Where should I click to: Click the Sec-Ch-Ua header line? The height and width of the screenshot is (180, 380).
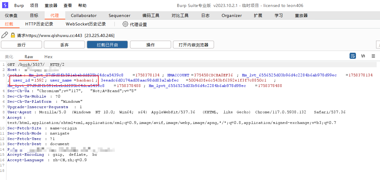72,91
